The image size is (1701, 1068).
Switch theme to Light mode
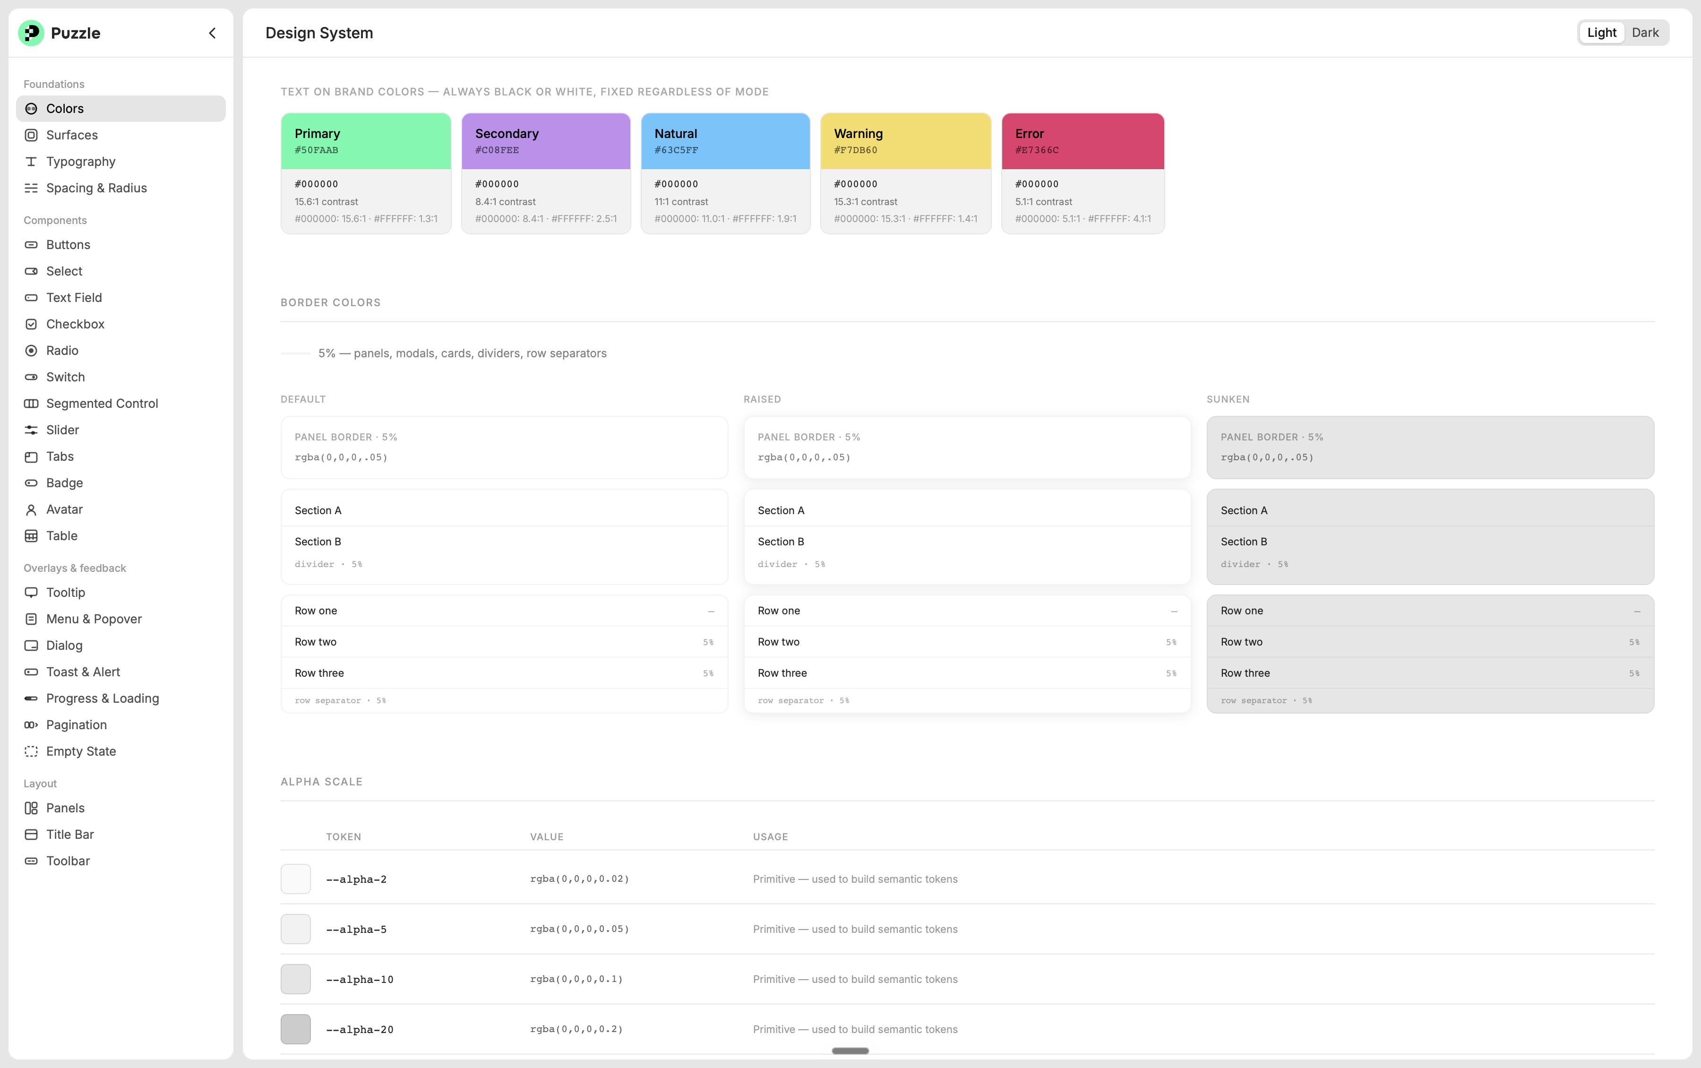[x=1601, y=33]
